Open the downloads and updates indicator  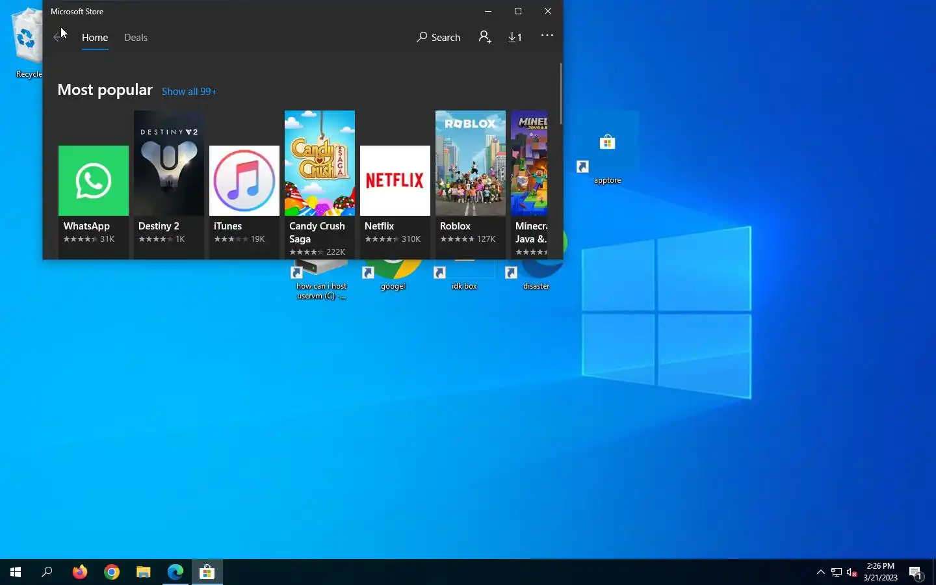click(515, 38)
